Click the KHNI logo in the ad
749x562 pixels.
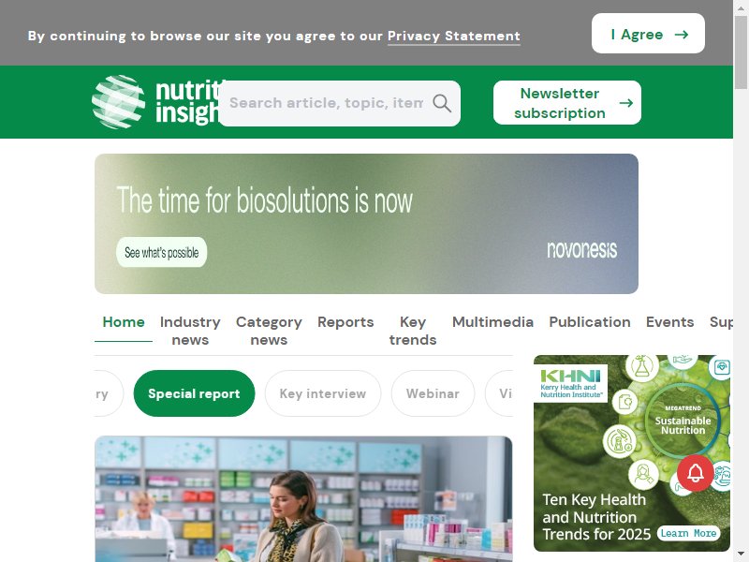coord(570,383)
